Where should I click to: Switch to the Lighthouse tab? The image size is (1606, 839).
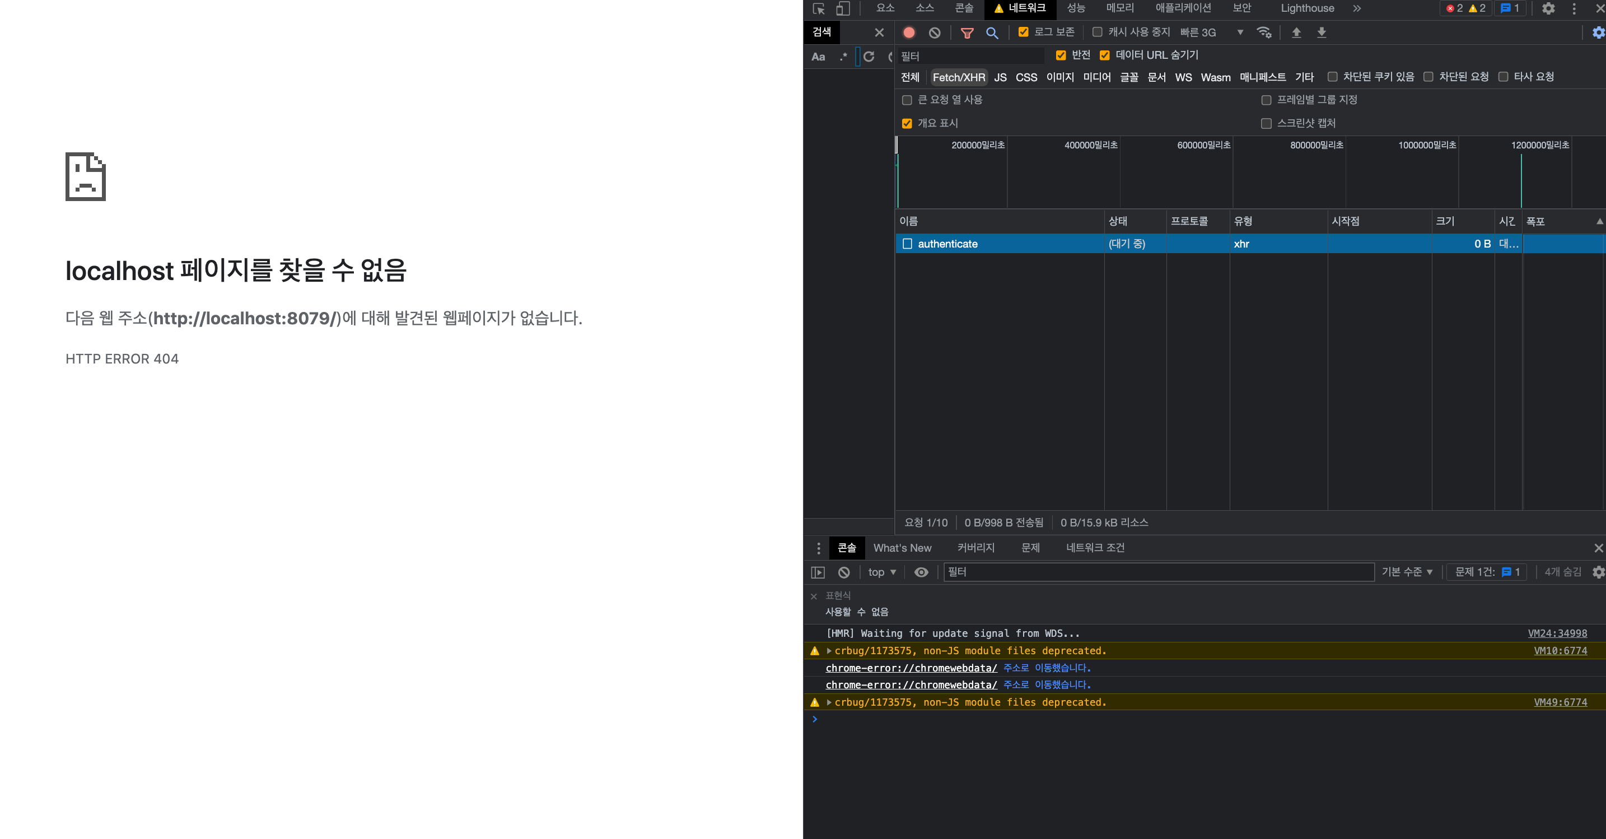[1307, 8]
